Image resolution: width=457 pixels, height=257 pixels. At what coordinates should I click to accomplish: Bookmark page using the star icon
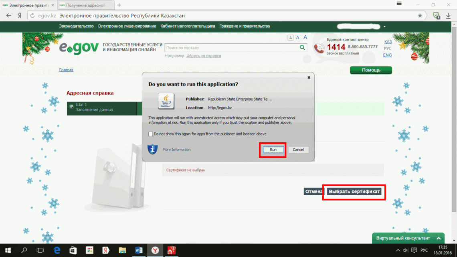pyautogui.click(x=420, y=16)
